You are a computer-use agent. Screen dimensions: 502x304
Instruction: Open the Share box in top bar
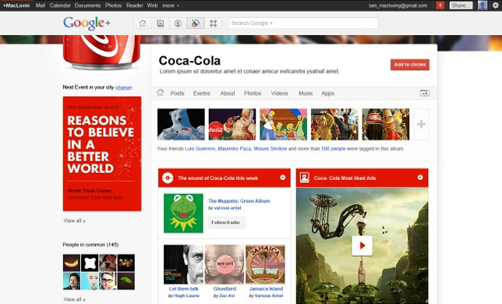(x=461, y=5)
